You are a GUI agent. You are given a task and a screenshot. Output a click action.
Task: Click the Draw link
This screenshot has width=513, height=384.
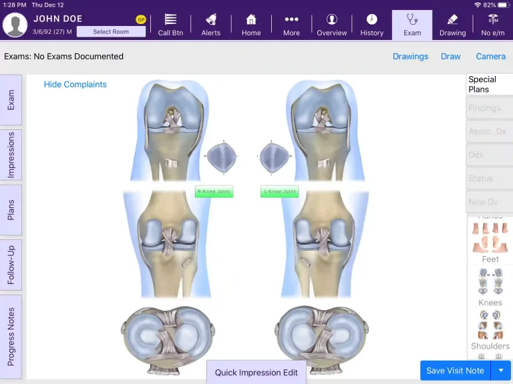450,57
